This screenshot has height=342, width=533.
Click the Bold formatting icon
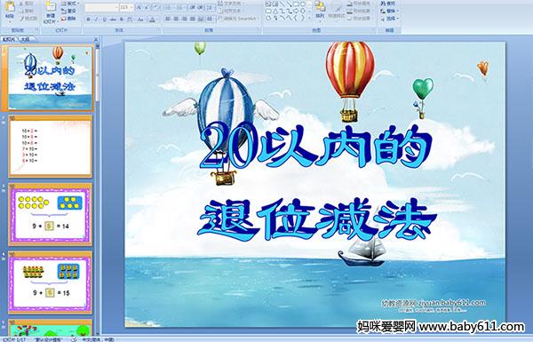point(88,20)
